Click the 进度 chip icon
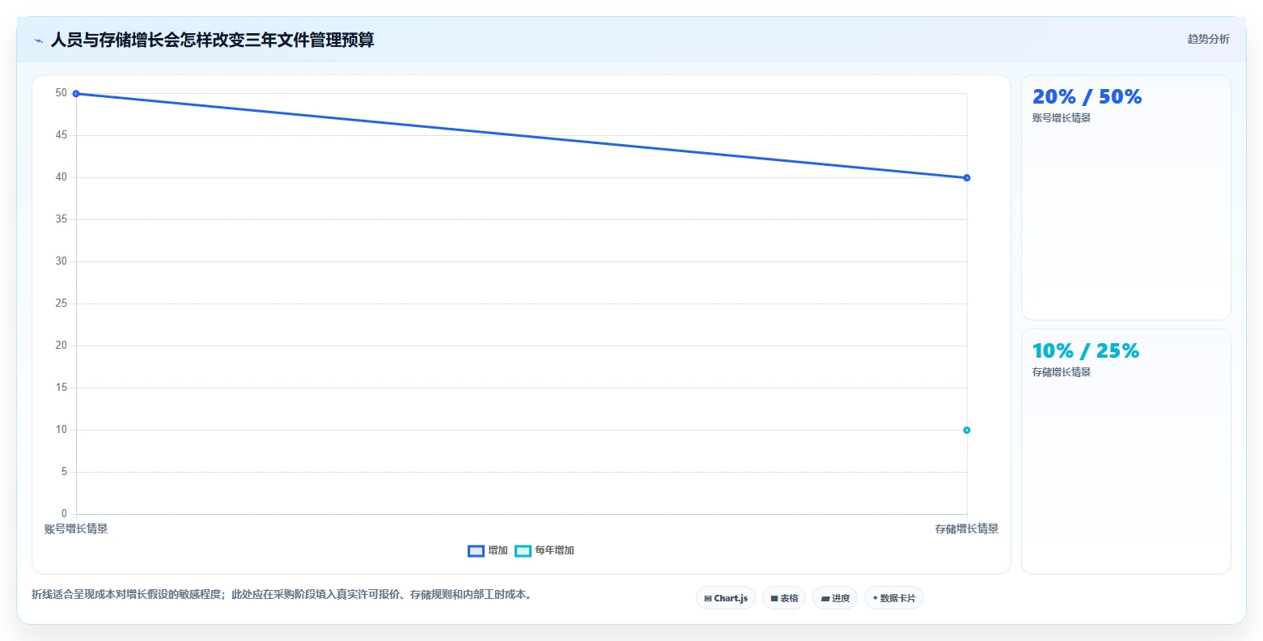The height and width of the screenshot is (641, 1263). 825,599
